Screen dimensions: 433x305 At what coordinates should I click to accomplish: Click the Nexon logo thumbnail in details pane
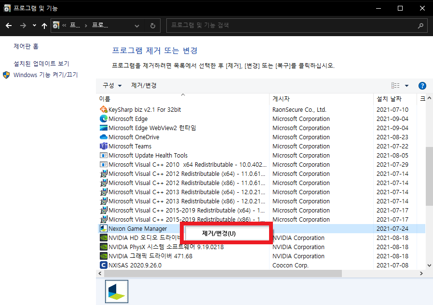click(x=117, y=292)
